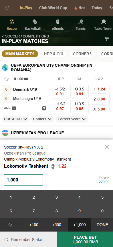Open the match pitch tracker icon
Viewport: 113px width, 247px height.
14,108
